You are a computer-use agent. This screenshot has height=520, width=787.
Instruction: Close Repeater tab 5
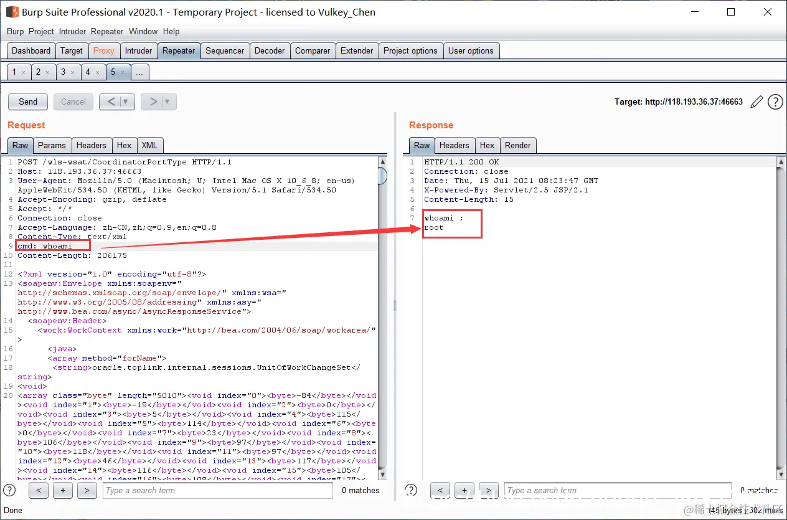point(122,73)
